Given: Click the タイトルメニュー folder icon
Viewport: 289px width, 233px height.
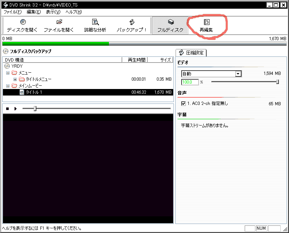Looking at the screenshot, I should coord(22,79).
